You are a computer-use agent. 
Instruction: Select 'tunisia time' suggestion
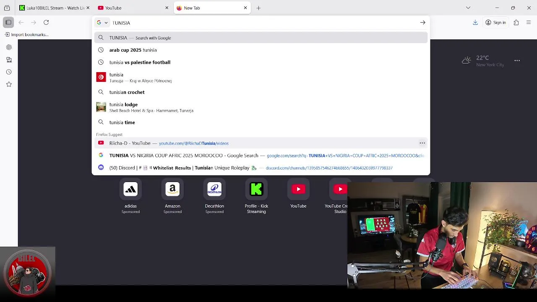click(x=261, y=122)
